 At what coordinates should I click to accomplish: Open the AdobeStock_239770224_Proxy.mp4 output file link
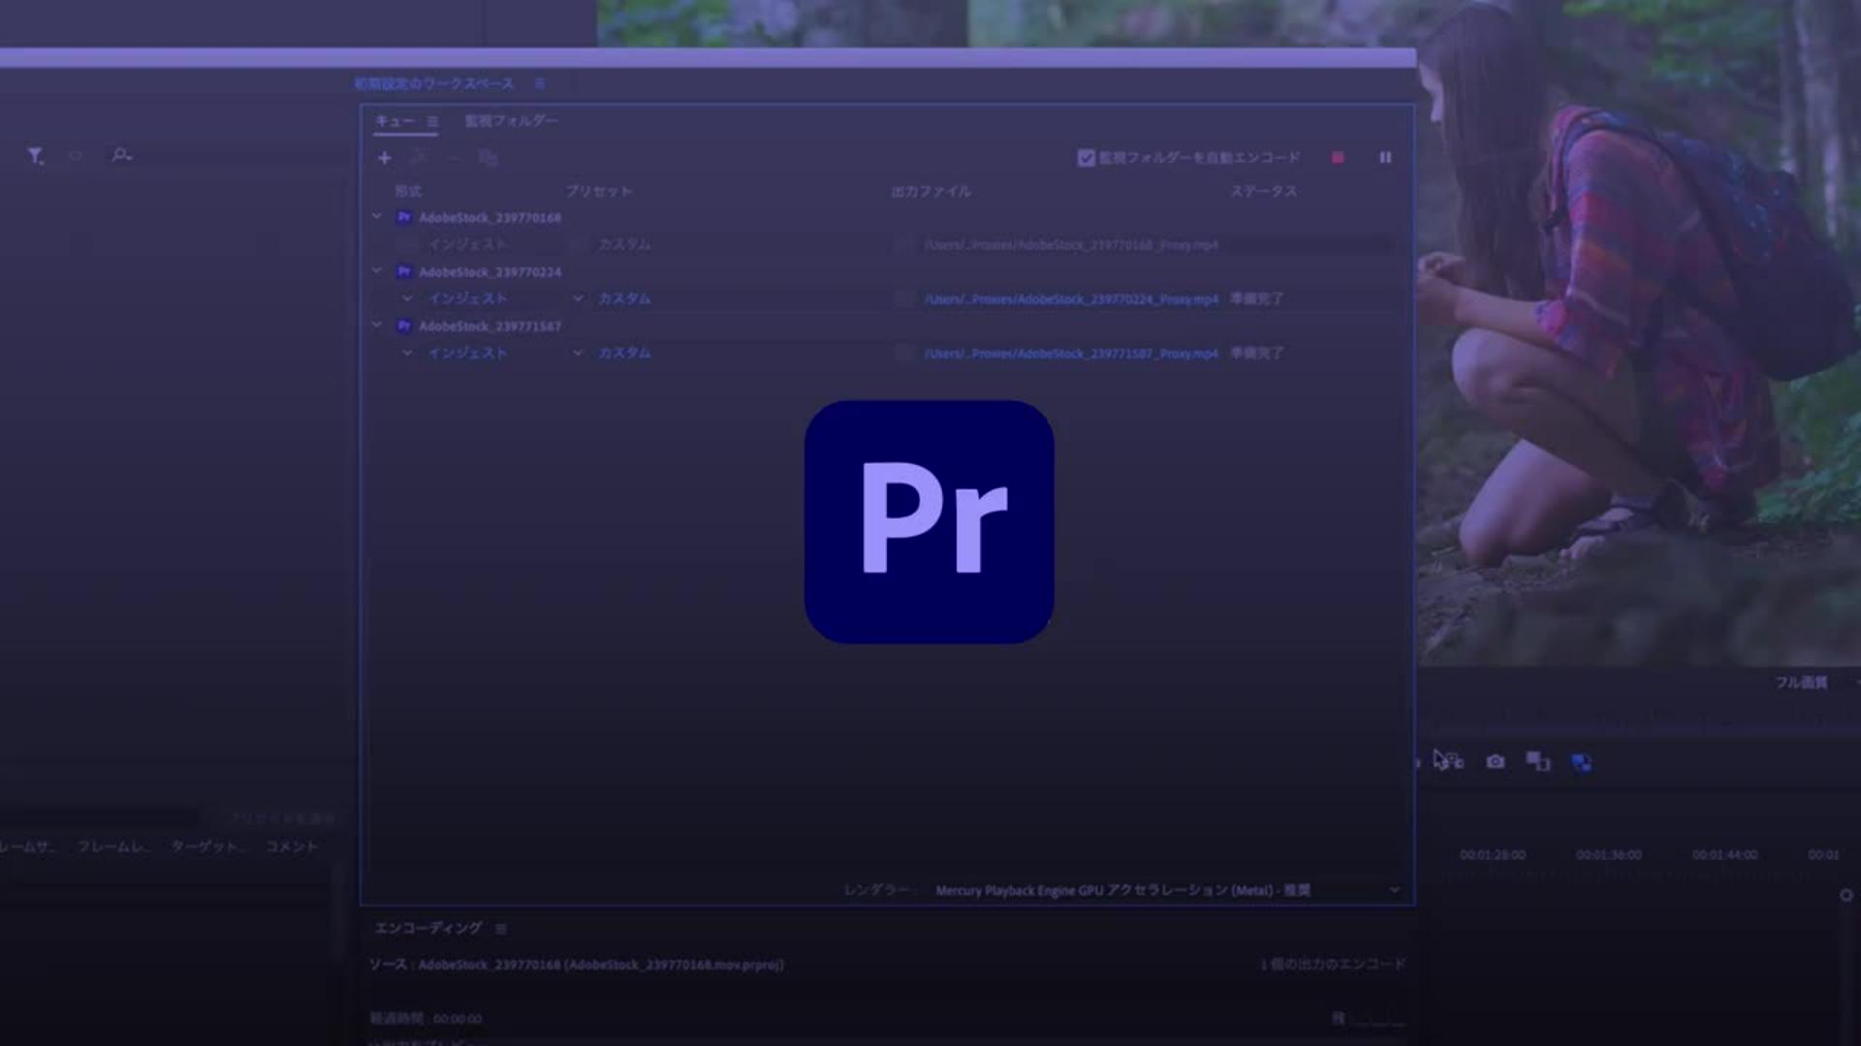tap(1070, 299)
